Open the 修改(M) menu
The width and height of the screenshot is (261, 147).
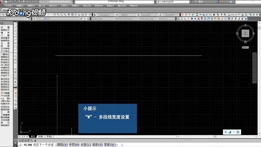coord(98,6)
